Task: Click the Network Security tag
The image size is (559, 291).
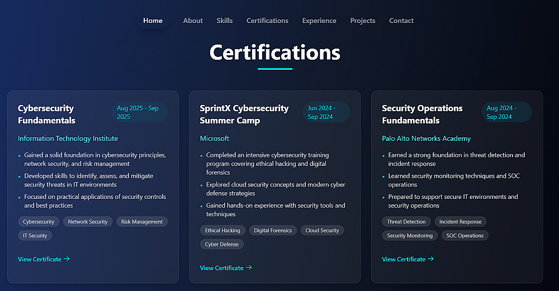Action: click(x=88, y=222)
